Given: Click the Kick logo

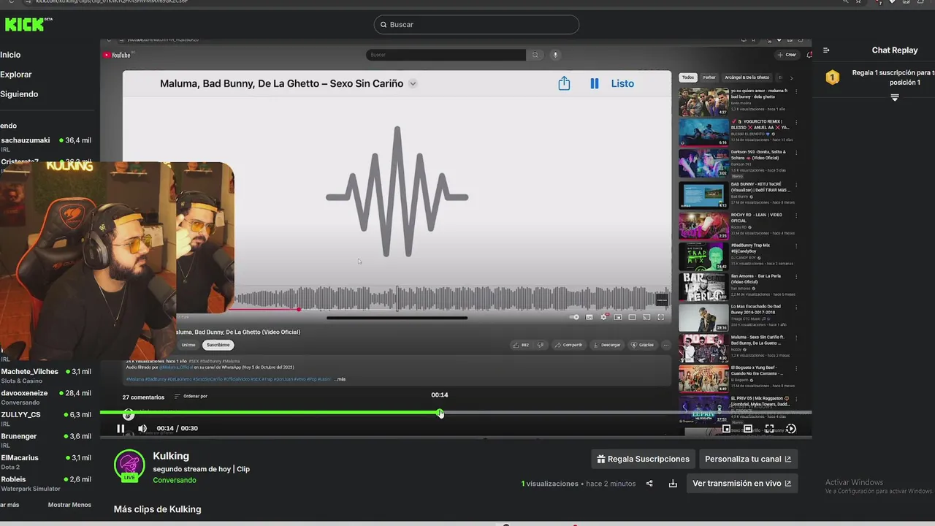Looking at the screenshot, I should coord(28,25).
